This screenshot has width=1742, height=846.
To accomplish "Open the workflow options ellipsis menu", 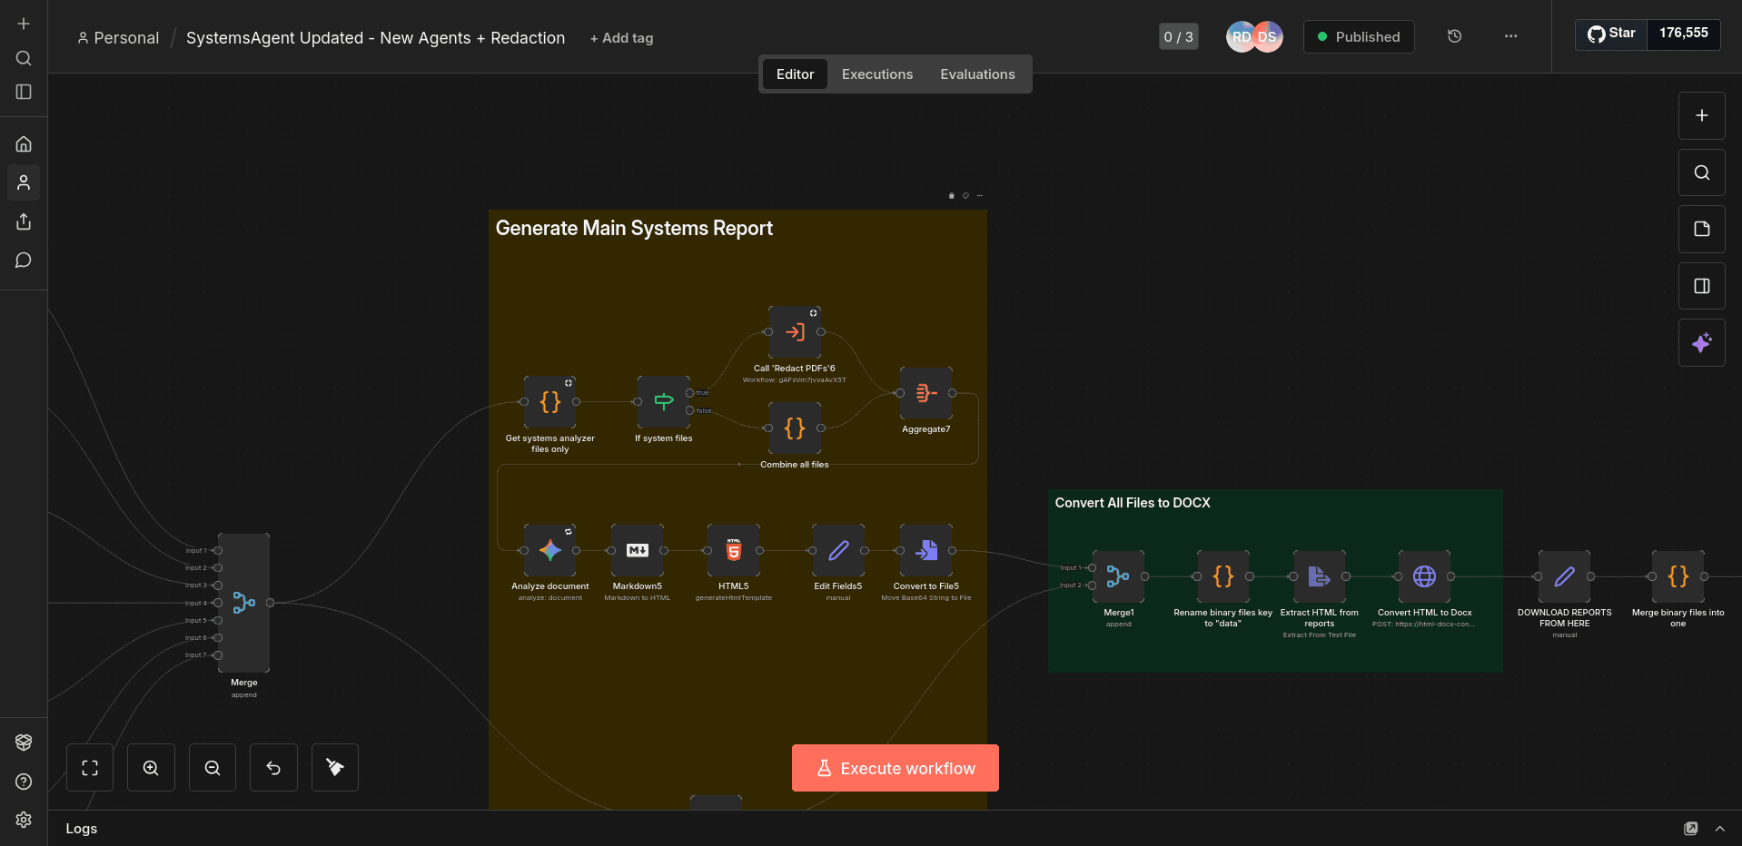I will click(x=1510, y=36).
